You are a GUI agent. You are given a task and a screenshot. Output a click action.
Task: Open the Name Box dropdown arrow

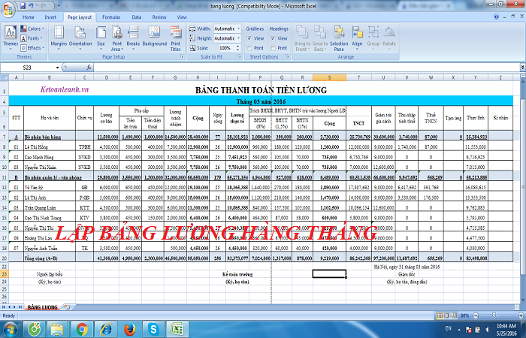(x=57, y=68)
